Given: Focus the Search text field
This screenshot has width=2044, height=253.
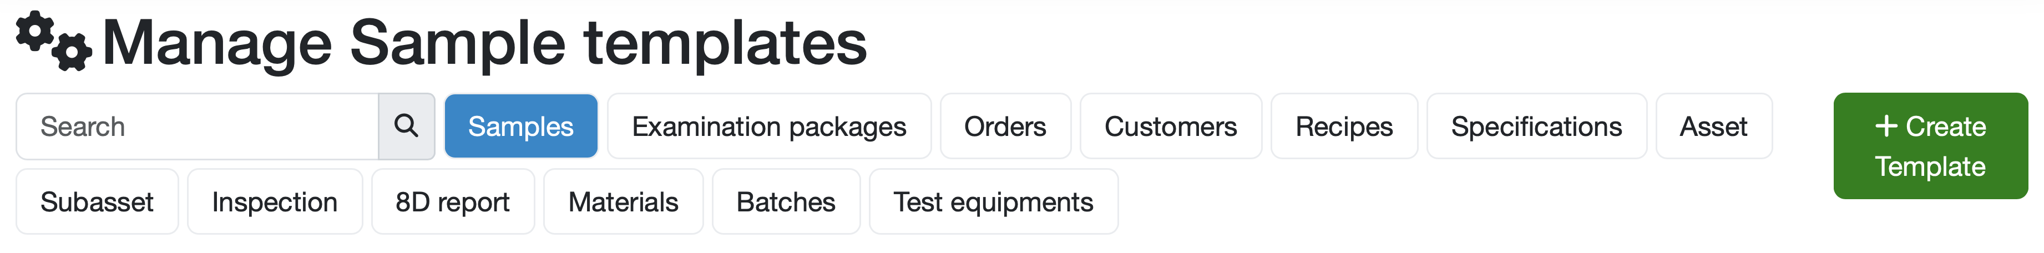Looking at the screenshot, I should [x=198, y=126].
